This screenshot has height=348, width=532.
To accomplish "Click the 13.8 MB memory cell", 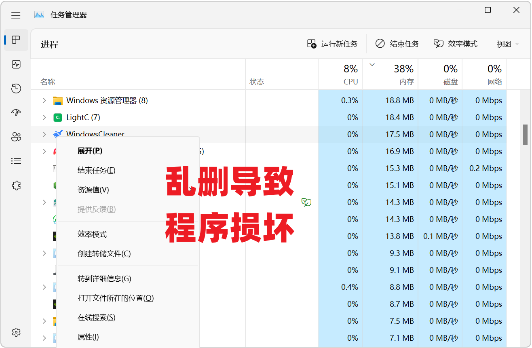I will tap(390, 236).
